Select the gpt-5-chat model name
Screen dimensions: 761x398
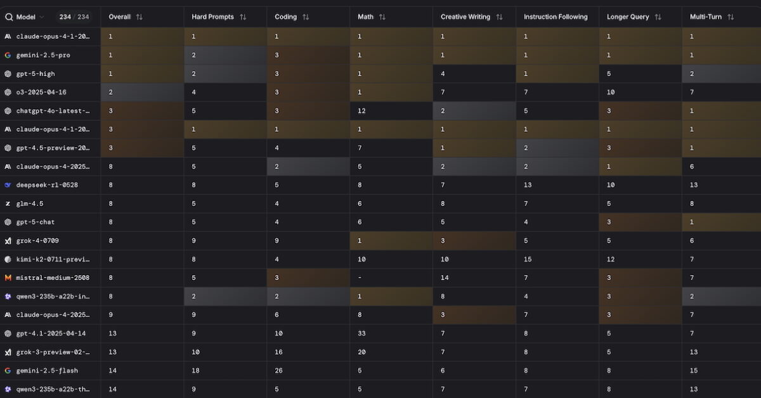(x=36, y=222)
